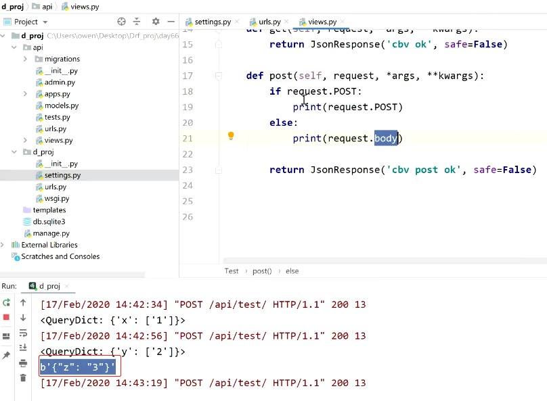Print the console output using printer icon
This screenshot has width=547, height=401.
pos(23,363)
